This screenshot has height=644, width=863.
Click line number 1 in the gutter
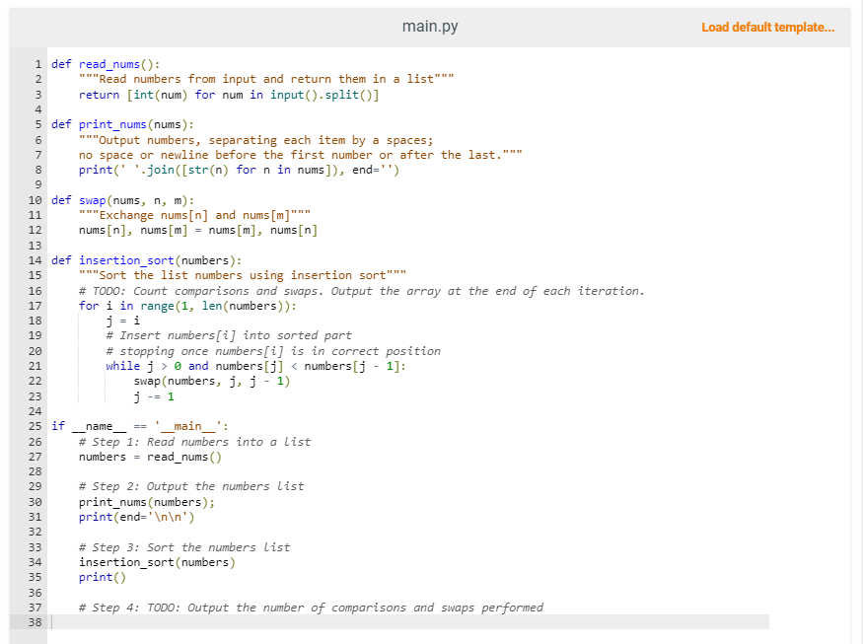pos(37,63)
